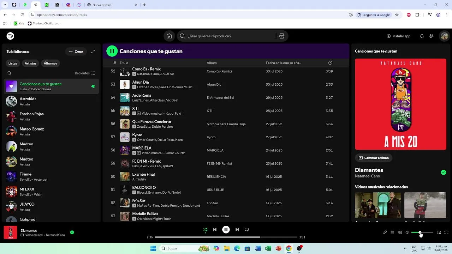Sort by Álbum column header
This screenshot has width=452, height=254.
212,63
